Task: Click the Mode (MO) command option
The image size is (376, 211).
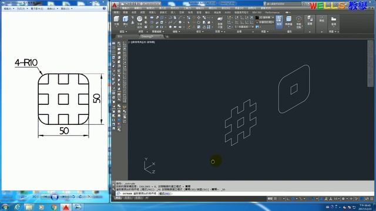Action: coord(164,193)
